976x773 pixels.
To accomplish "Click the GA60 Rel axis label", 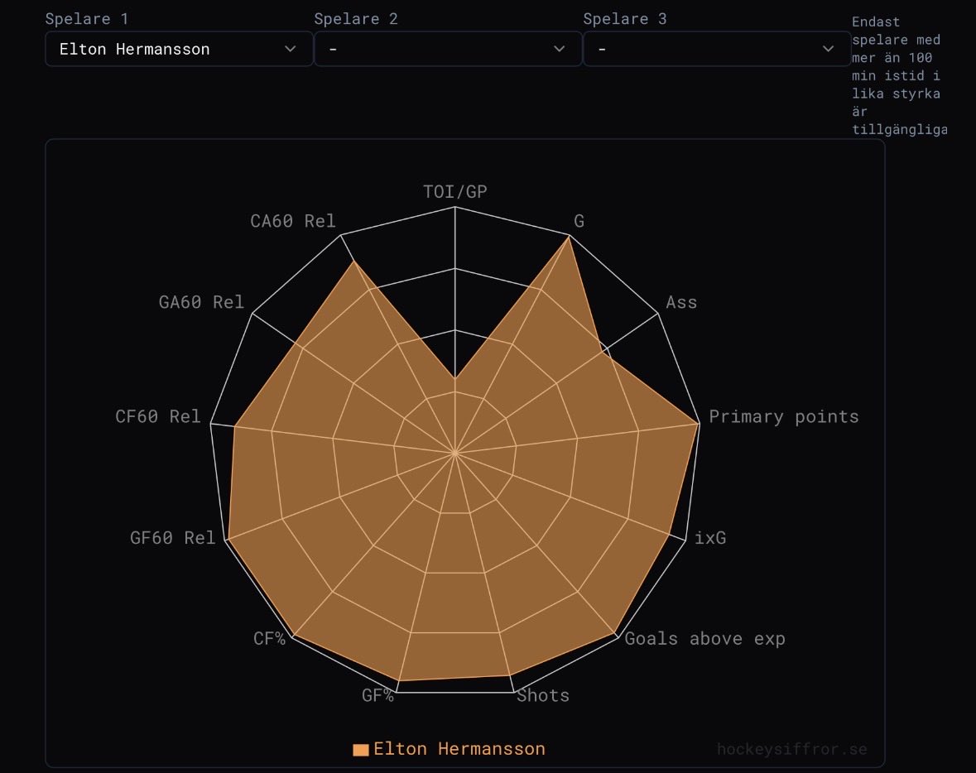I will [201, 302].
